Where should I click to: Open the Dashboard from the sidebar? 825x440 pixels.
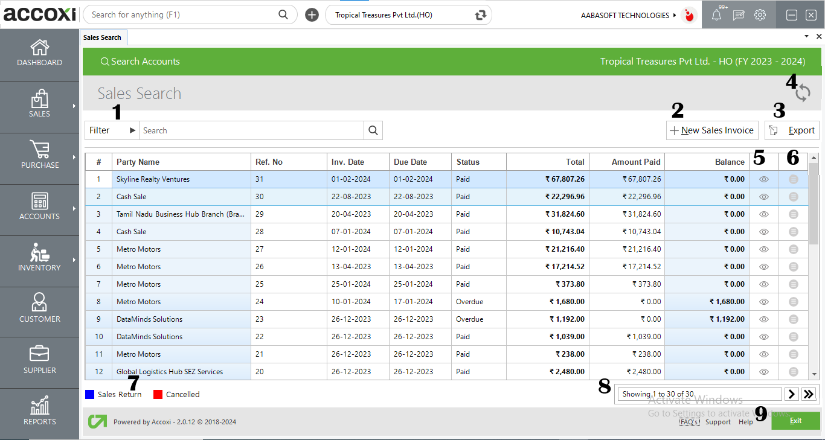(x=39, y=53)
